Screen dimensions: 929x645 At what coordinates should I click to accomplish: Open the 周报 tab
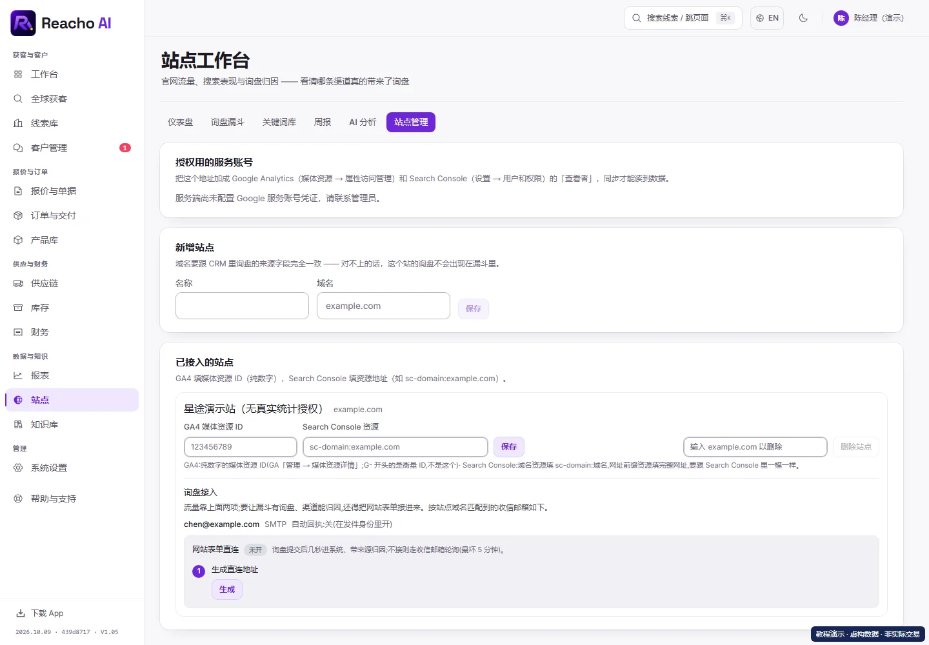(x=323, y=122)
